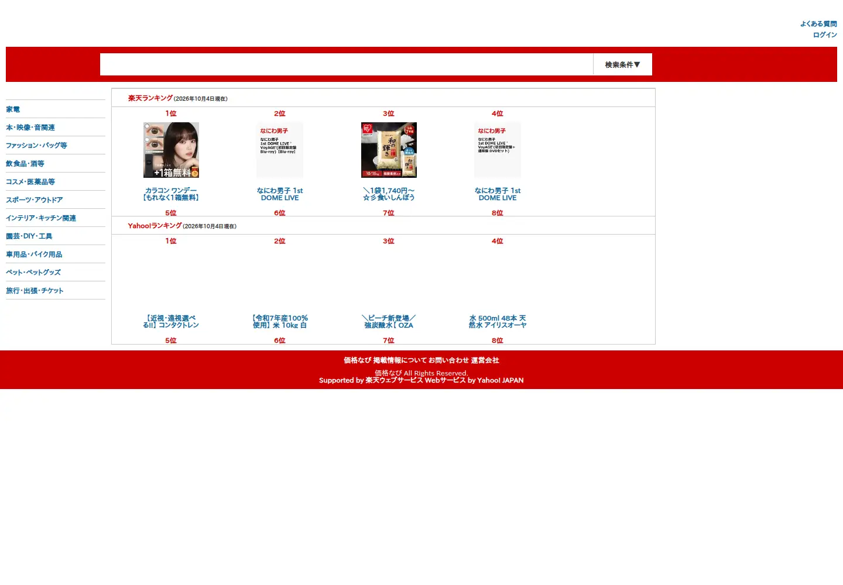Image resolution: width=843 pixels, height=585 pixels.
Task: Open the カラコン ワンデー product link
Action: tap(171, 194)
